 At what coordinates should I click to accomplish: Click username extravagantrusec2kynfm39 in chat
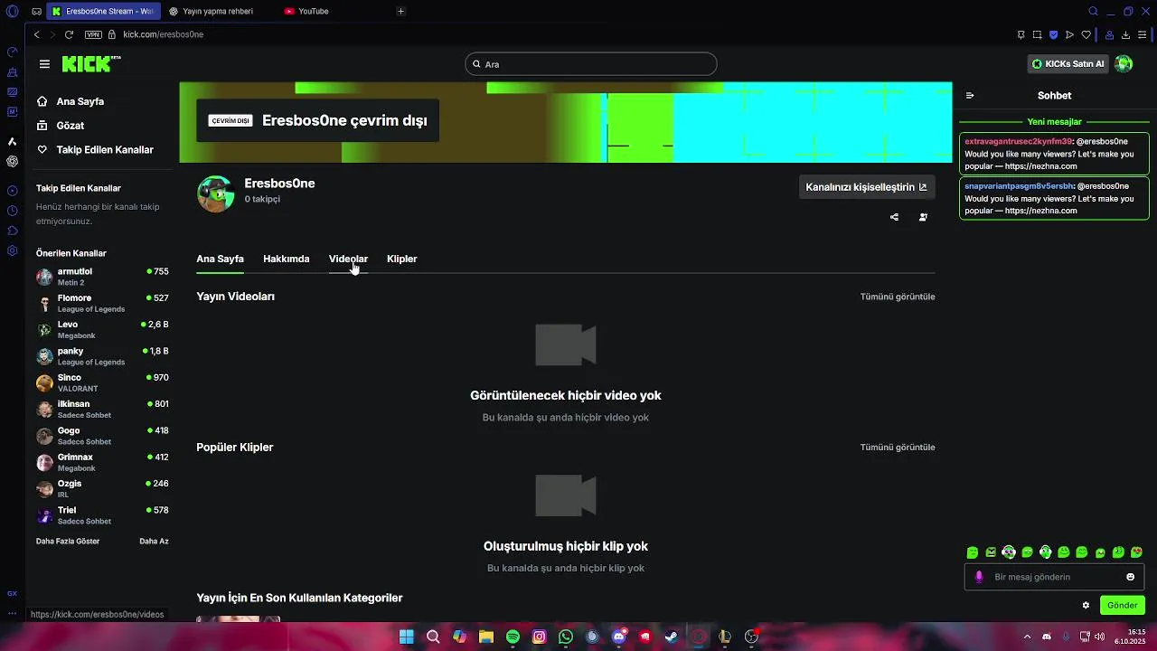(x=1018, y=142)
